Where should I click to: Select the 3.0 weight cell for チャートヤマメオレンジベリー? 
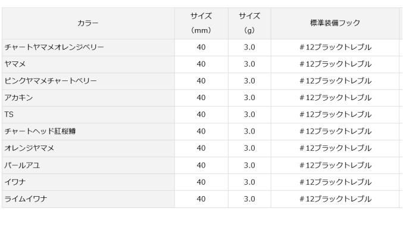(x=249, y=47)
